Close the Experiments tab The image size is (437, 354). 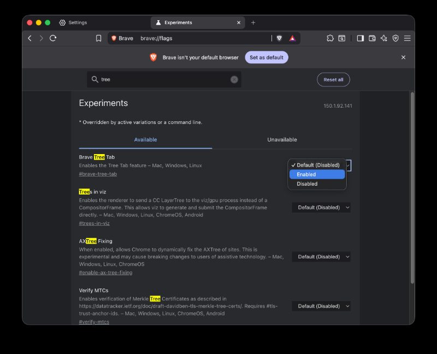tap(239, 22)
